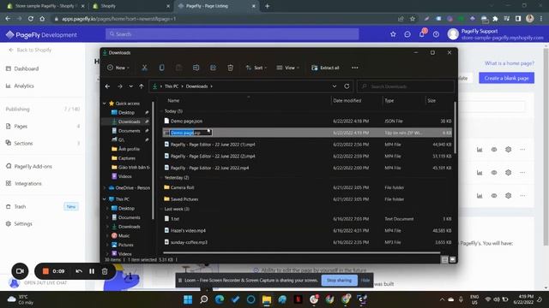
Task: Click Create a blank page button
Action: click(506, 78)
